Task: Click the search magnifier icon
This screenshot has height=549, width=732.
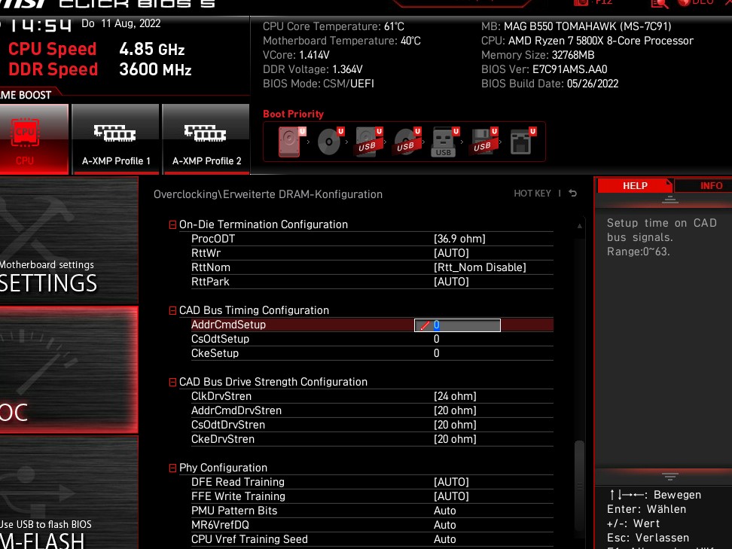Action: pos(659,3)
